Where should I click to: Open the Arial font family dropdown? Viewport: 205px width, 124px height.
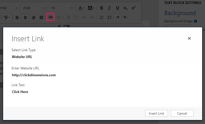34,8
